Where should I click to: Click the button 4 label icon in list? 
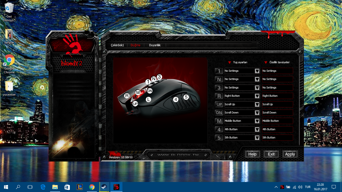[x=219, y=129]
